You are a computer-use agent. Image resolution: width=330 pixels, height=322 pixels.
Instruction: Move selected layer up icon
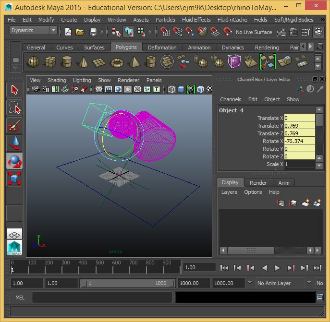click(x=281, y=203)
